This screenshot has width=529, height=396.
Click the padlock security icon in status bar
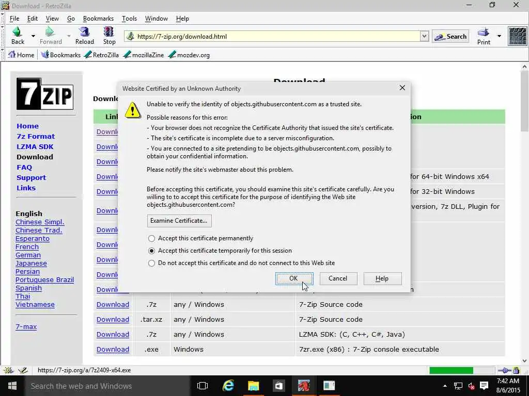point(516,370)
